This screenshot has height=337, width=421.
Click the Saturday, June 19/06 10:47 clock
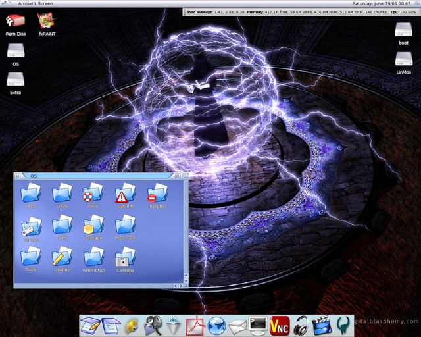point(382,3)
